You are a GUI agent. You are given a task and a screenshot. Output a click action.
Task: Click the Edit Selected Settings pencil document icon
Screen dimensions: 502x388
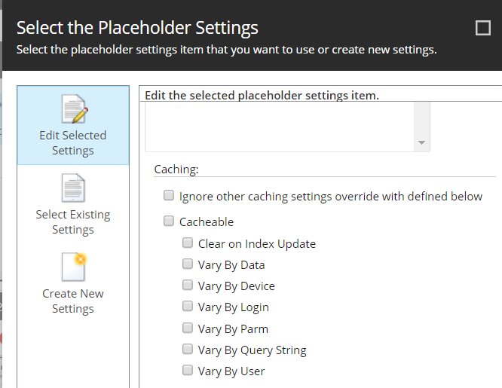75,108
